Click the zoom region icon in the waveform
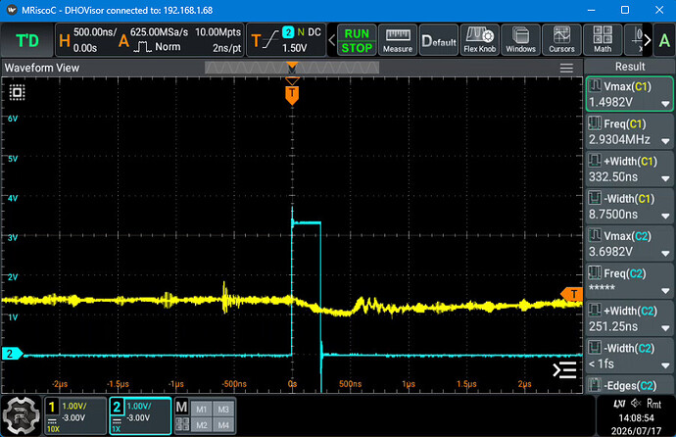Image resolution: width=676 pixels, height=437 pixels. click(x=18, y=92)
